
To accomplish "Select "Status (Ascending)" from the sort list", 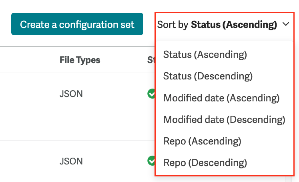I will [205, 54].
